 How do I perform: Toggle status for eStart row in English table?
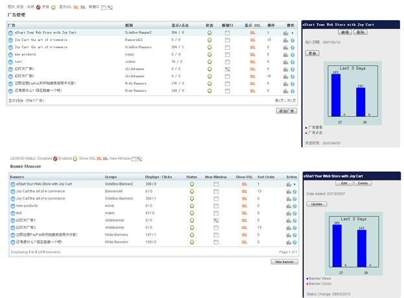coord(192,184)
